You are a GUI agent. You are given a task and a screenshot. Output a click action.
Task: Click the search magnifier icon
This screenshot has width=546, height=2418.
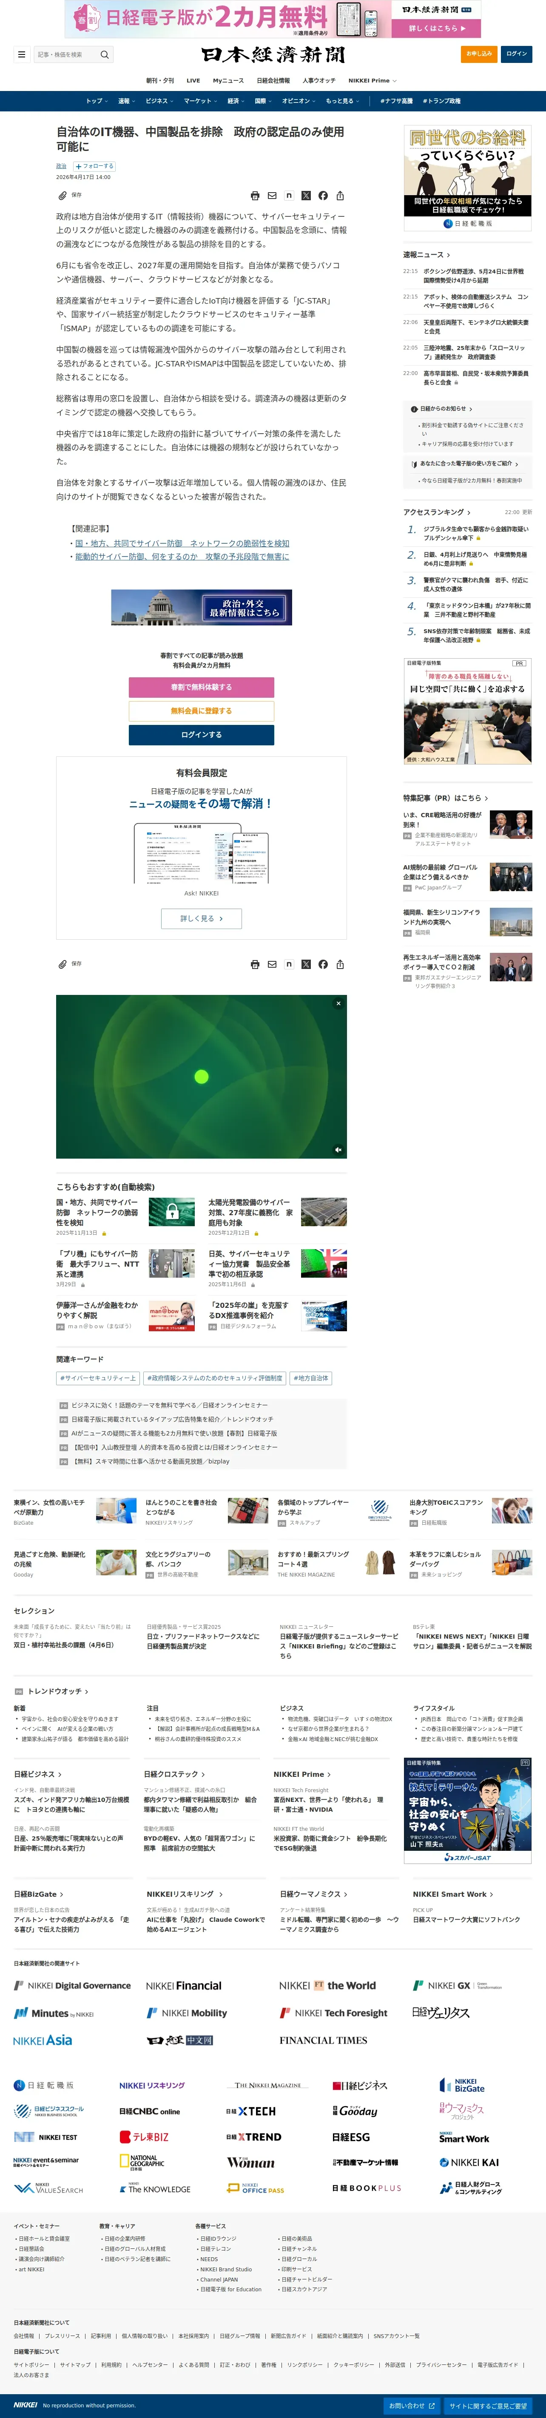tap(104, 54)
